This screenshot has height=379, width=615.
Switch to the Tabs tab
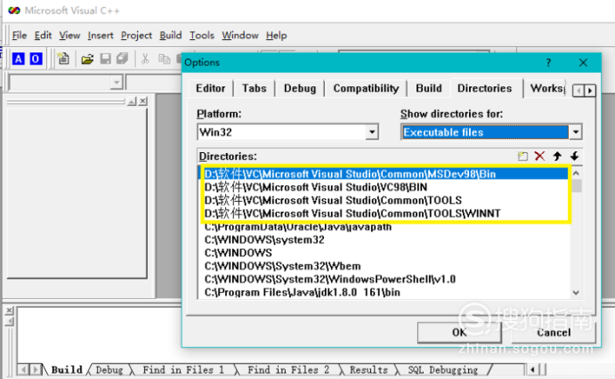click(255, 88)
